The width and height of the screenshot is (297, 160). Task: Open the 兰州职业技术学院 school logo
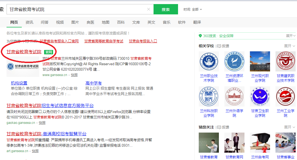[x=209, y=61]
